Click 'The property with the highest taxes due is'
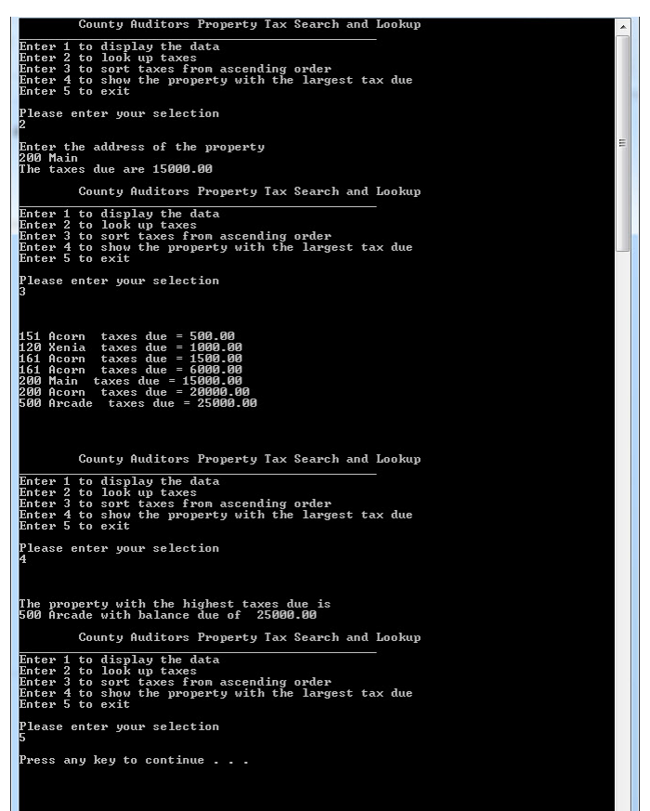 (x=175, y=604)
